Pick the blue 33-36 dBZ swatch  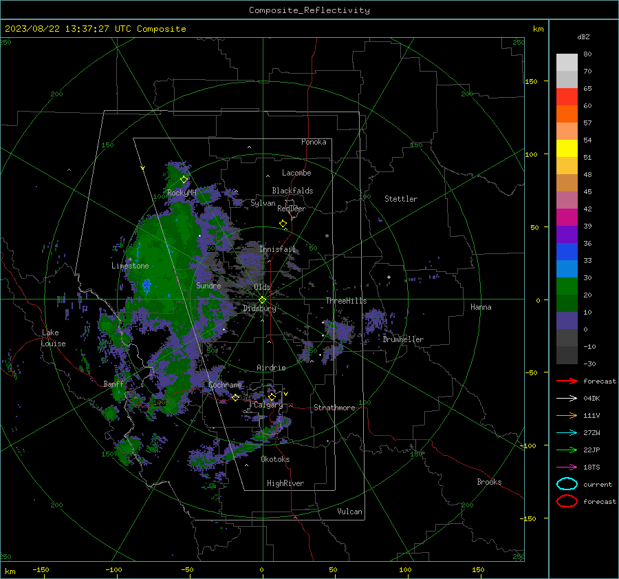[567, 252]
